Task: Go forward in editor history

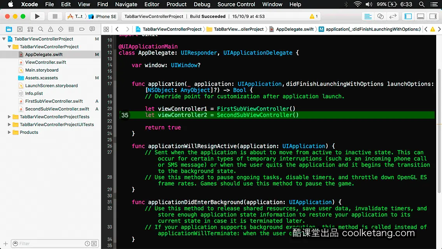Action: click(x=127, y=29)
